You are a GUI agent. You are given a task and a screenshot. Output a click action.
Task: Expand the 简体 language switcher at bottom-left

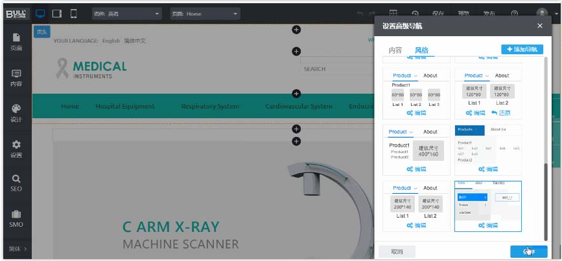coord(18,248)
